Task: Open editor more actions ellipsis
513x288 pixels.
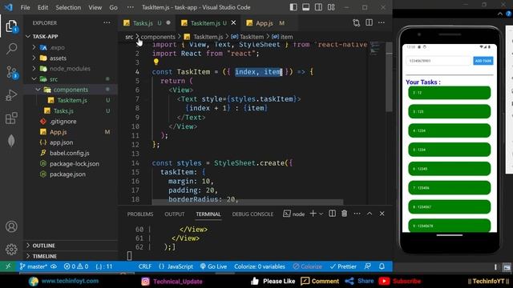Action: pos(382,22)
